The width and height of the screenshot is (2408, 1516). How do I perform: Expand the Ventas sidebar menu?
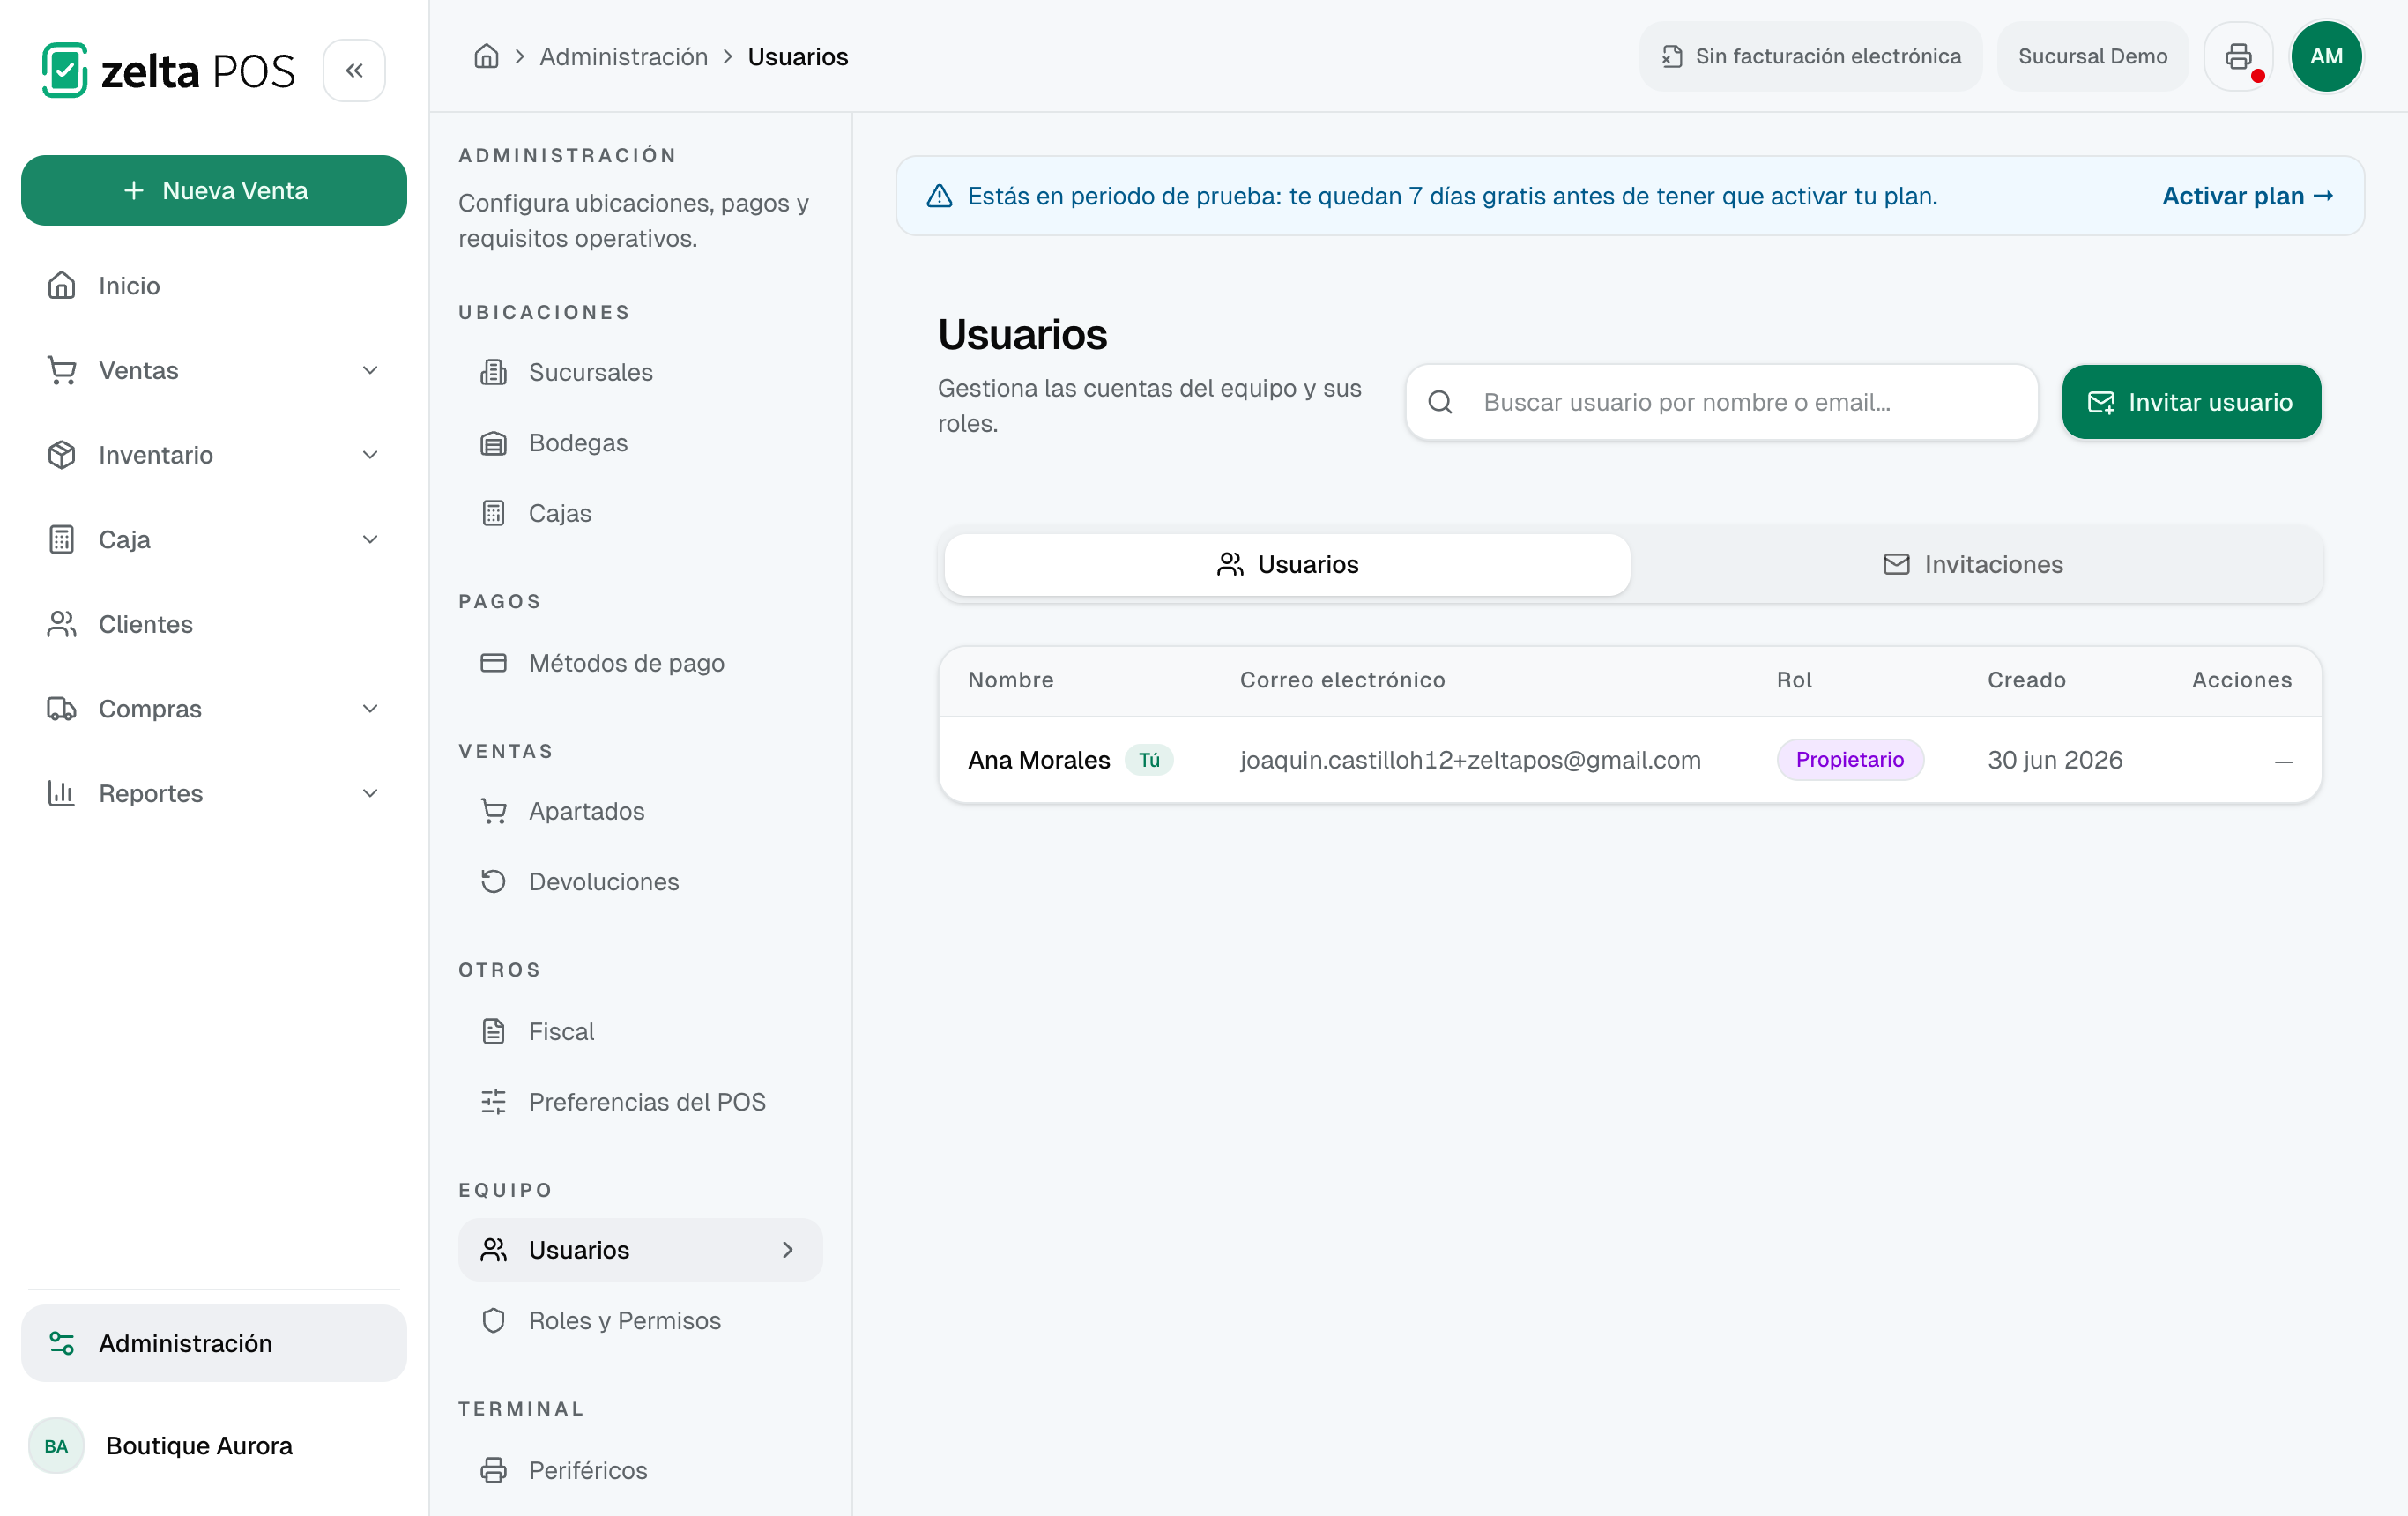(214, 370)
